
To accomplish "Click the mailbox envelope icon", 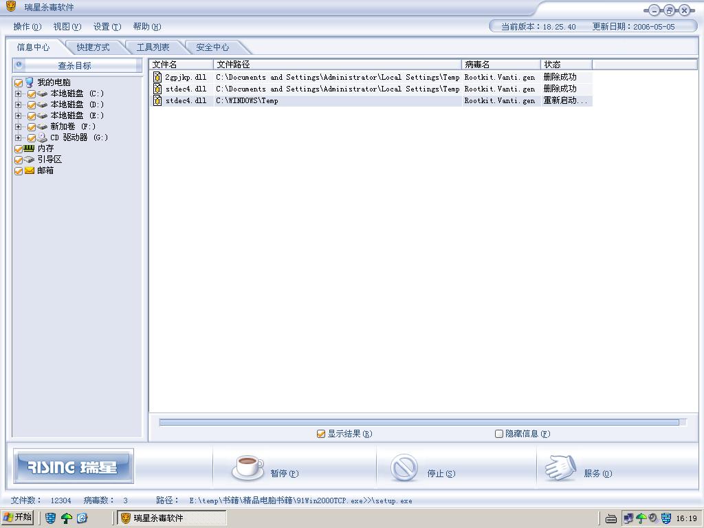I will [x=29, y=170].
